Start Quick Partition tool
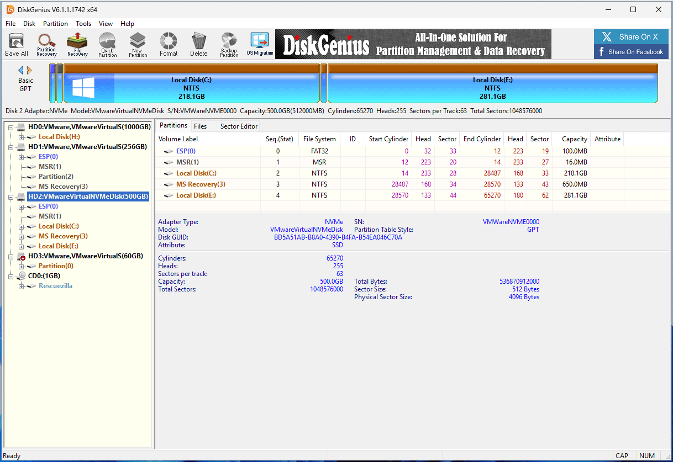Screen dimensions: 673x462 tap(107, 45)
